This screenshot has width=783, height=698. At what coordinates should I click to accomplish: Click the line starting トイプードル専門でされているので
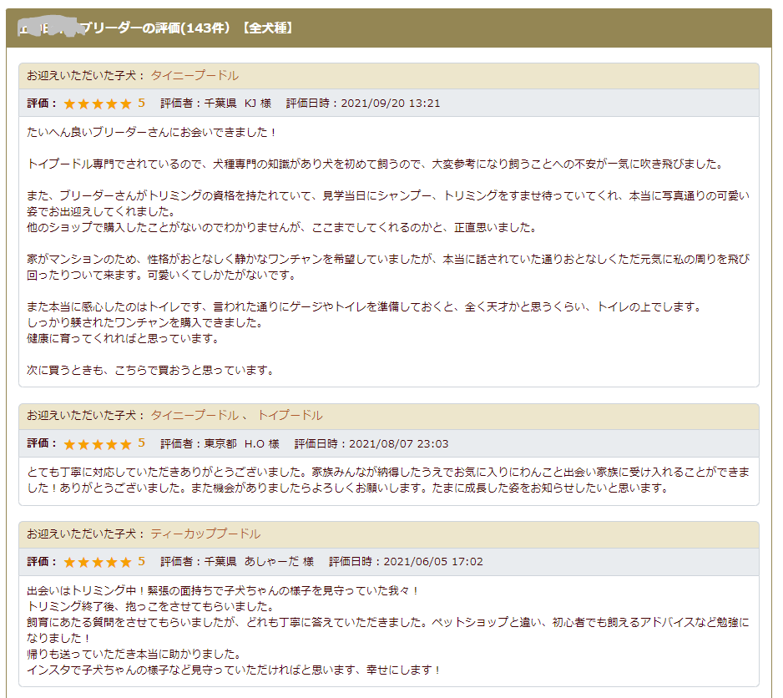[x=376, y=164]
